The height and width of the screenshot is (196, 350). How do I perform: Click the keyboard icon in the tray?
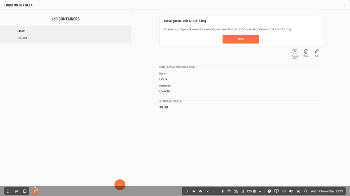(x=284, y=191)
